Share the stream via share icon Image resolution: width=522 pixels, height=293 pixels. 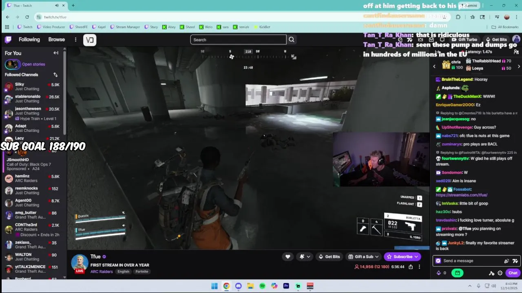click(411, 267)
